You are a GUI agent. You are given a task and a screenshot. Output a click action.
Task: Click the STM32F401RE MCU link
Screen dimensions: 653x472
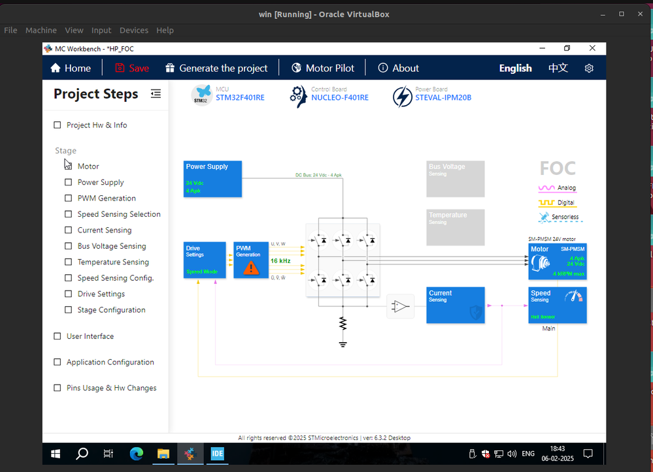(240, 98)
